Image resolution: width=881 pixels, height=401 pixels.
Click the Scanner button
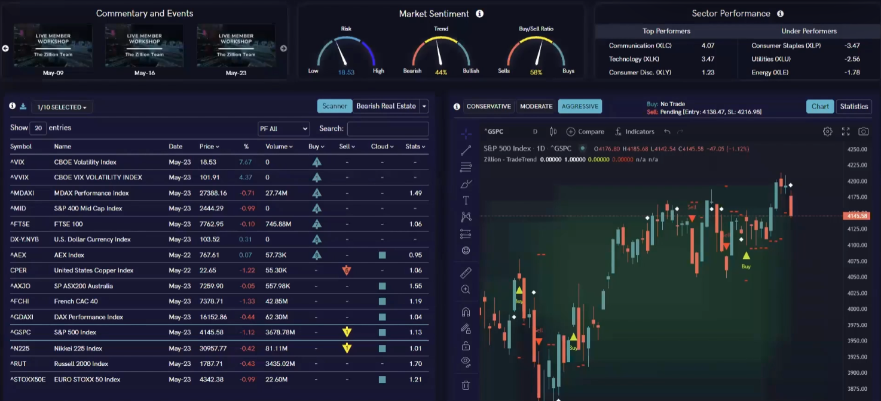(334, 106)
